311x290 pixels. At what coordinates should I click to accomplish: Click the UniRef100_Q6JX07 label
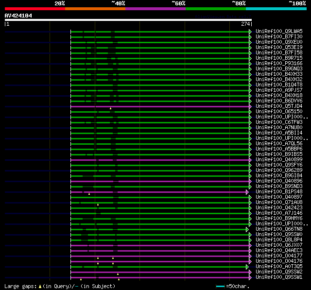279,245
